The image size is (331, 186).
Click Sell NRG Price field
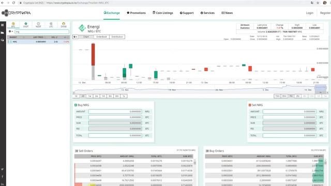290,117
